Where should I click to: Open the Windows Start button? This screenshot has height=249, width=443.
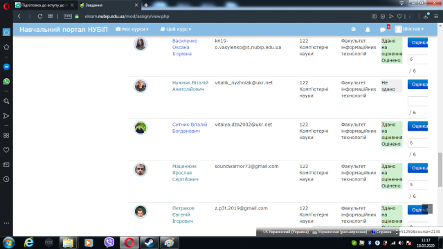click(x=8, y=243)
